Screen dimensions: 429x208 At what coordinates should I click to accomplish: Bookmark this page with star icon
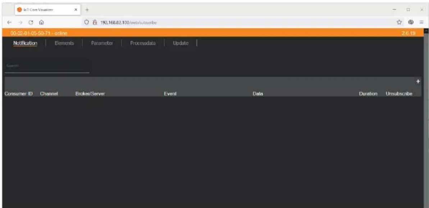click(399, 23)
